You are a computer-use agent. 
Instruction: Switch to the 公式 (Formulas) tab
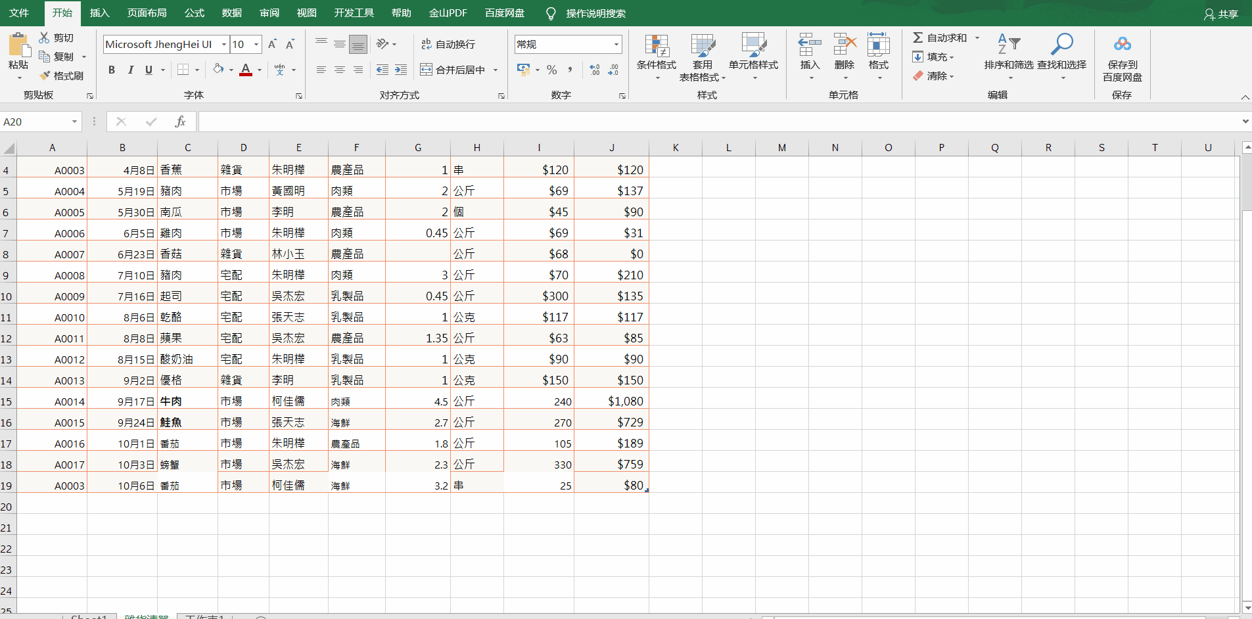(195, 13)
